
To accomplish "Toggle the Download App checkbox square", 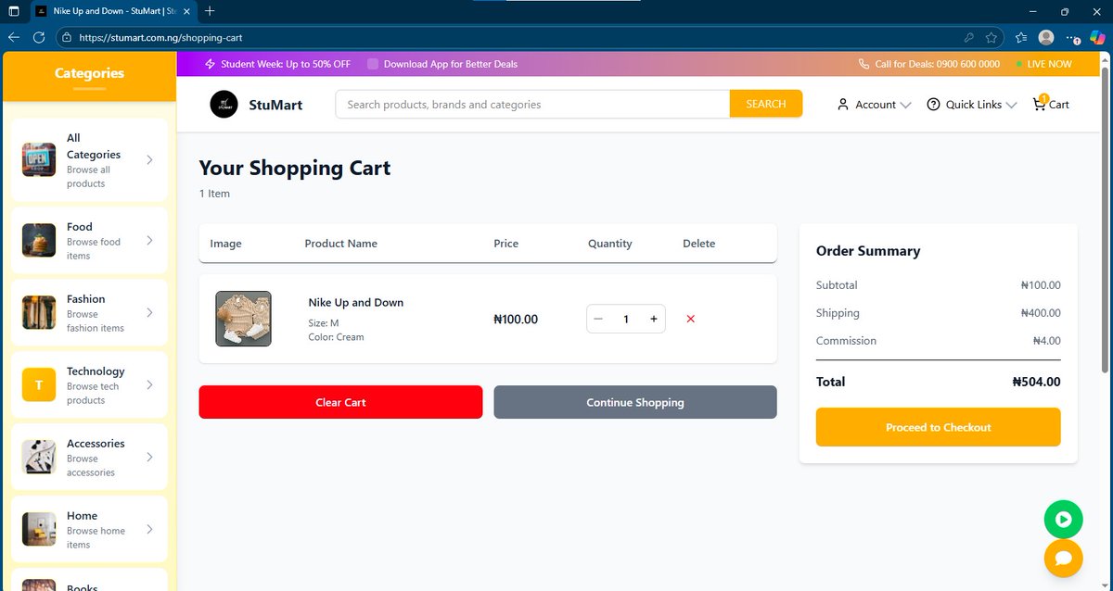I will (x=373, y=64).
